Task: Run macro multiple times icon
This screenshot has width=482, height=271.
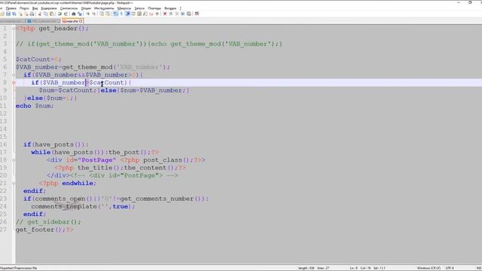Action: coord(183,14)
